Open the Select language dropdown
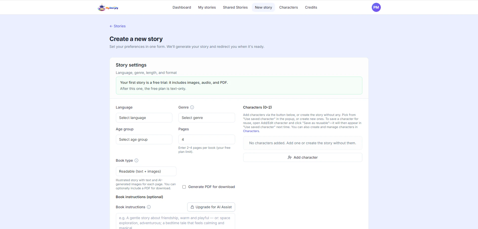The height and width of the screenshot is (229, 478). (x=144, y=118)
